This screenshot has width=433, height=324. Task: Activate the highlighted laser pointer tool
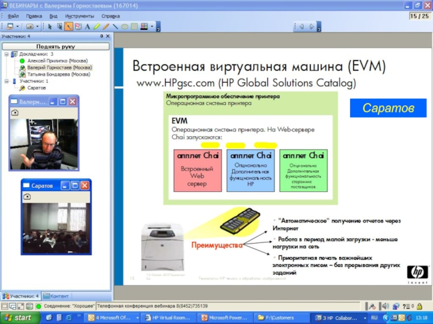[69, 26]
